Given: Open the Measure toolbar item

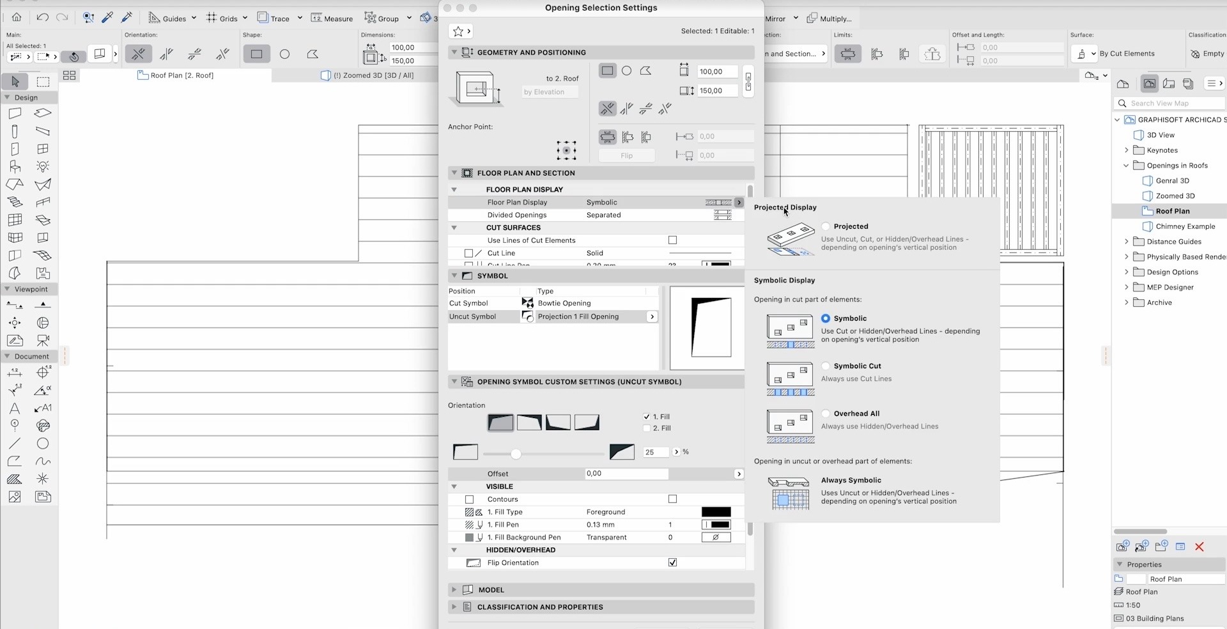Looking at the screenshot, I should point(332,18).
